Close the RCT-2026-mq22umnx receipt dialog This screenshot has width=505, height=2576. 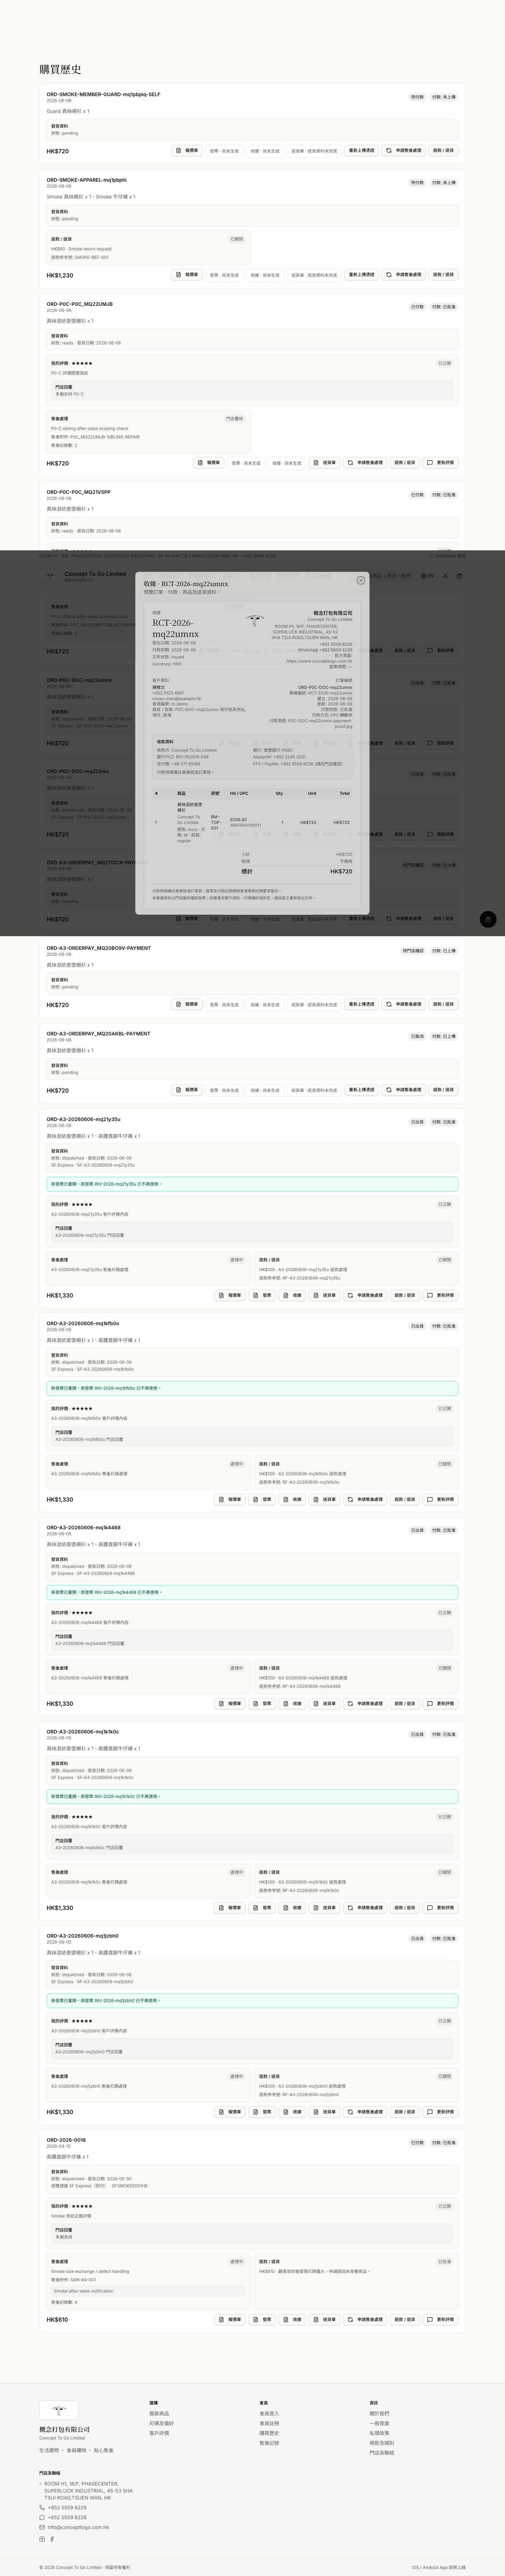[x=361, y=580]
